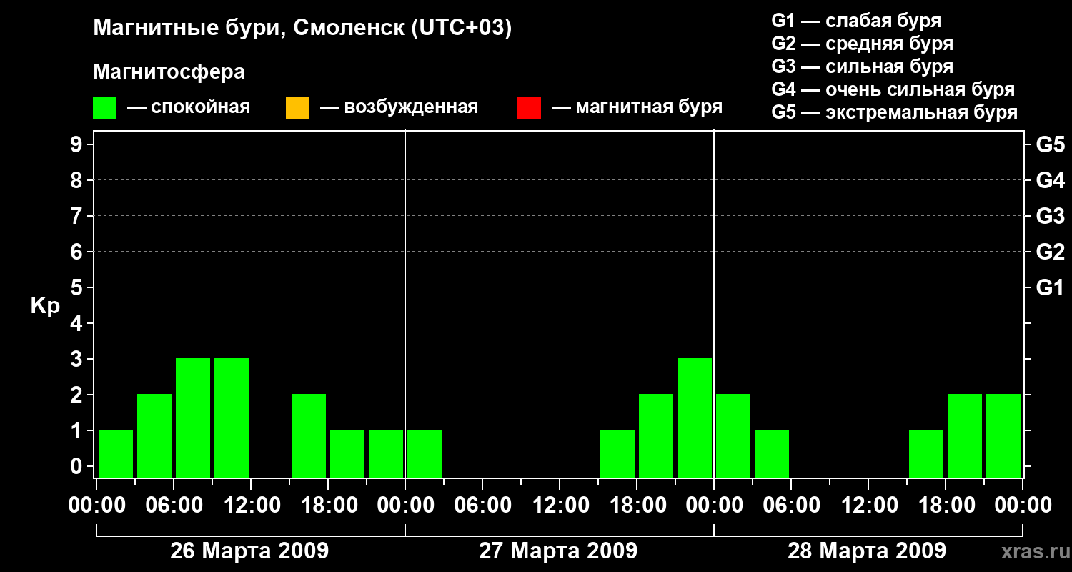Click the red 'магнитная буря' legend swatch
The image size is (1072, 572).
click(529, 108)
